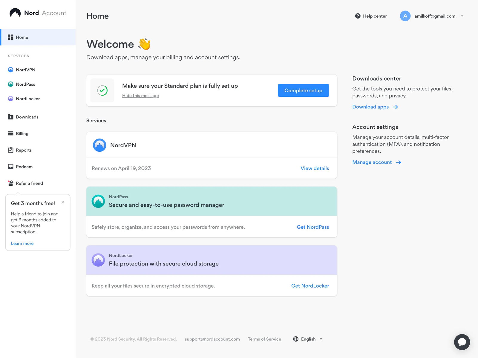Viewport: 478px width, 358px height.
Task: Click the 'Downloads center' heading
Action: pos(377,79)
